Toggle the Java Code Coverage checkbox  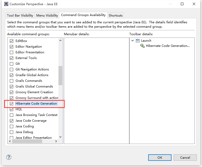pyautogui.click(x=11, y=121)
